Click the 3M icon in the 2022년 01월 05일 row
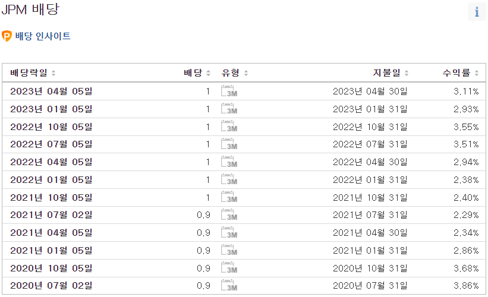This screenshot has height=297, width=488. tap(229, 180)
